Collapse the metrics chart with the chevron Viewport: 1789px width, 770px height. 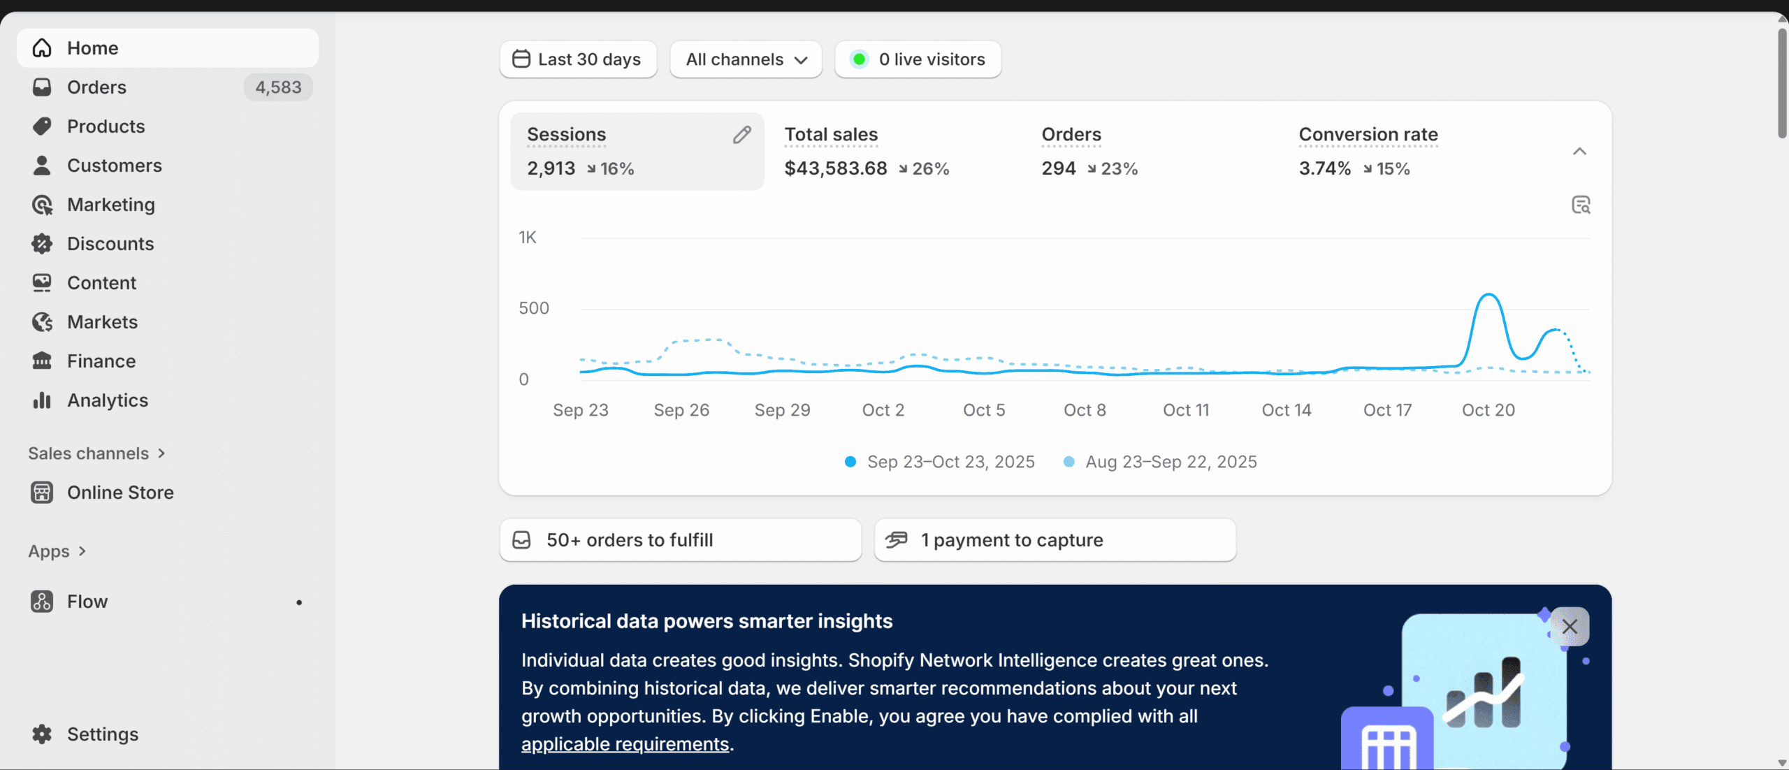[1579, 152]
